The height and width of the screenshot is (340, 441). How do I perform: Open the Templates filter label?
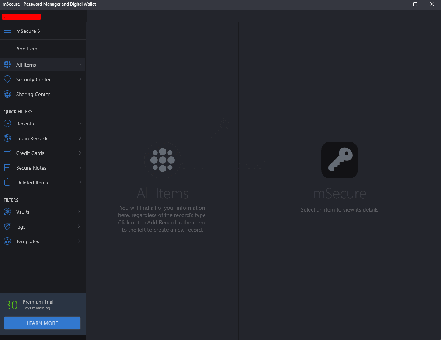28,241
